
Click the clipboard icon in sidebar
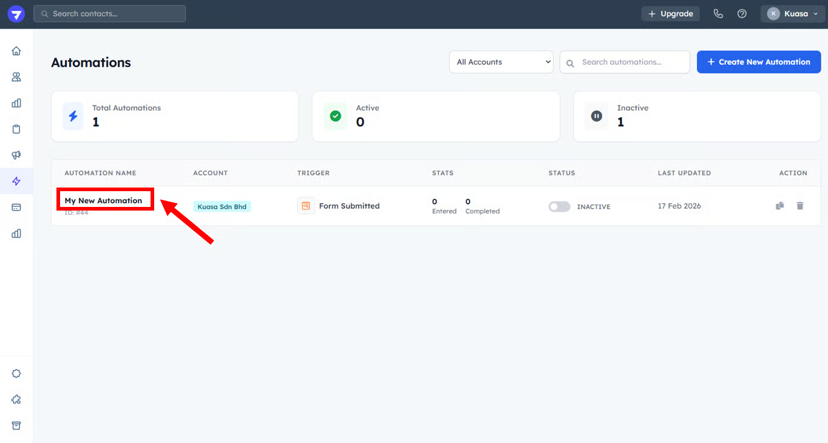(16, 129)
